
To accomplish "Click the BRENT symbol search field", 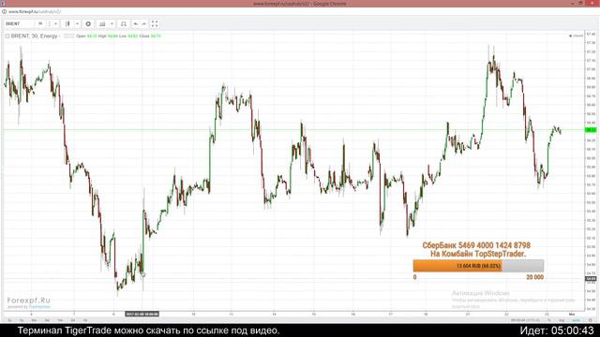I will tap(19, 23).
